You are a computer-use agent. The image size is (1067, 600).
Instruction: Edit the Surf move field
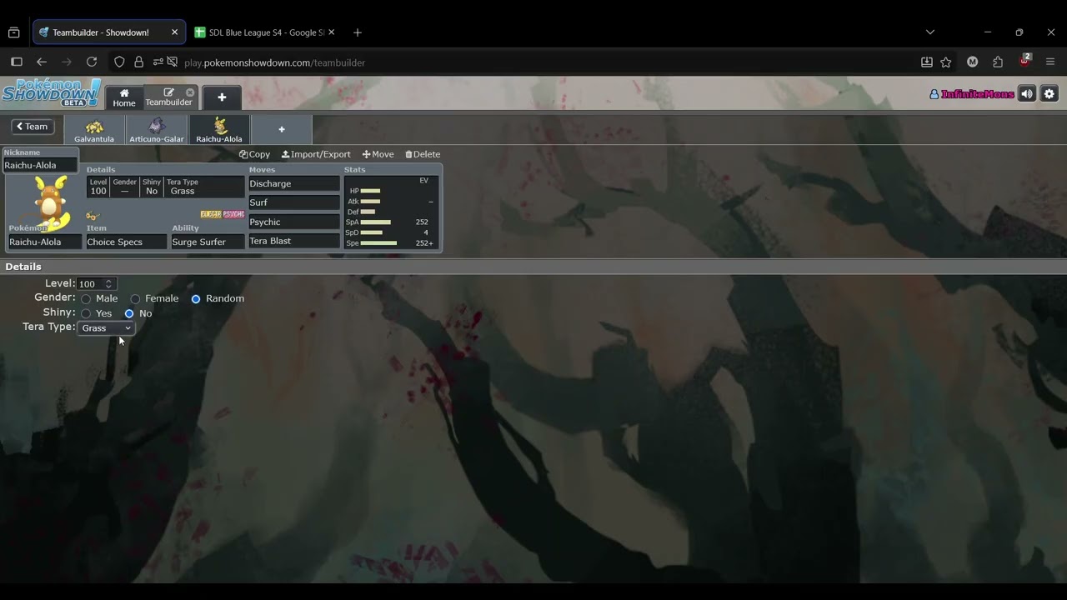tap(294, 202)
